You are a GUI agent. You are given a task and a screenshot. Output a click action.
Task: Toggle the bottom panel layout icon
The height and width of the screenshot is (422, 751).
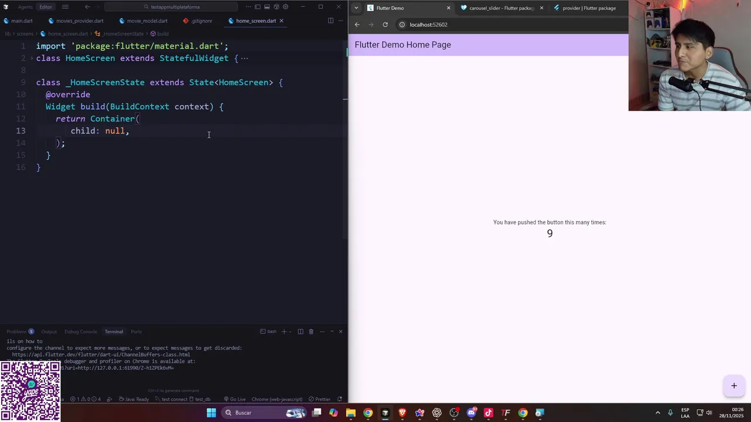pos(267,7)
